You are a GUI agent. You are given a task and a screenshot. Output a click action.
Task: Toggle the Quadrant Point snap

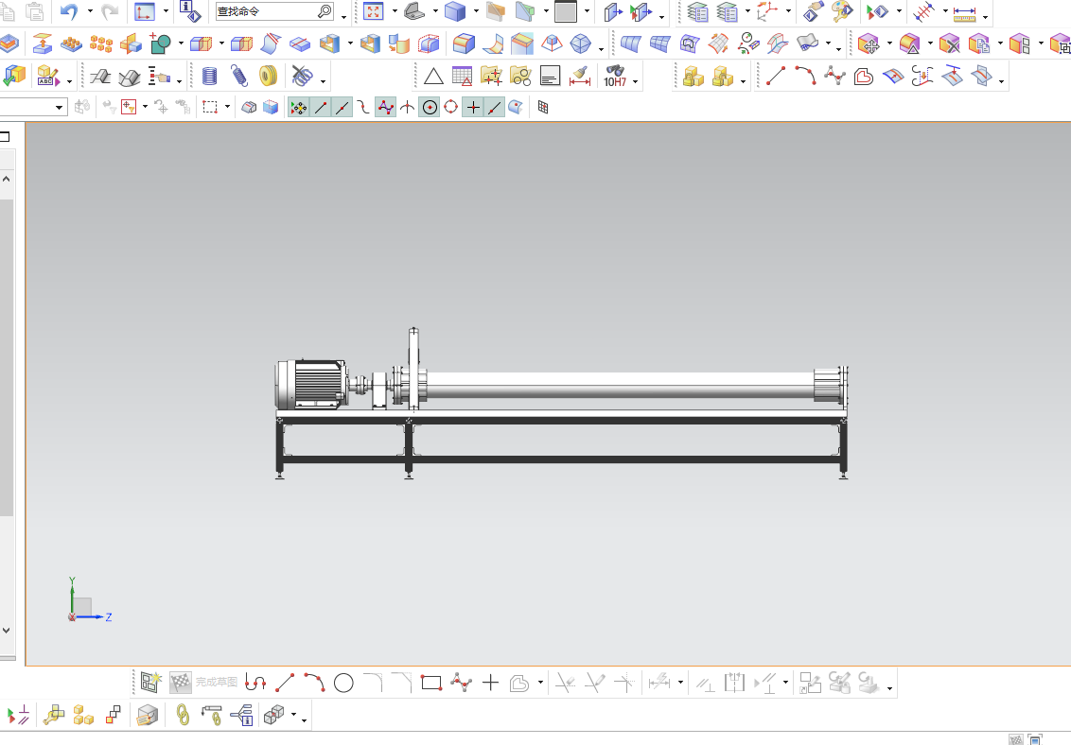pyautogui.click(x=450, y=107)
